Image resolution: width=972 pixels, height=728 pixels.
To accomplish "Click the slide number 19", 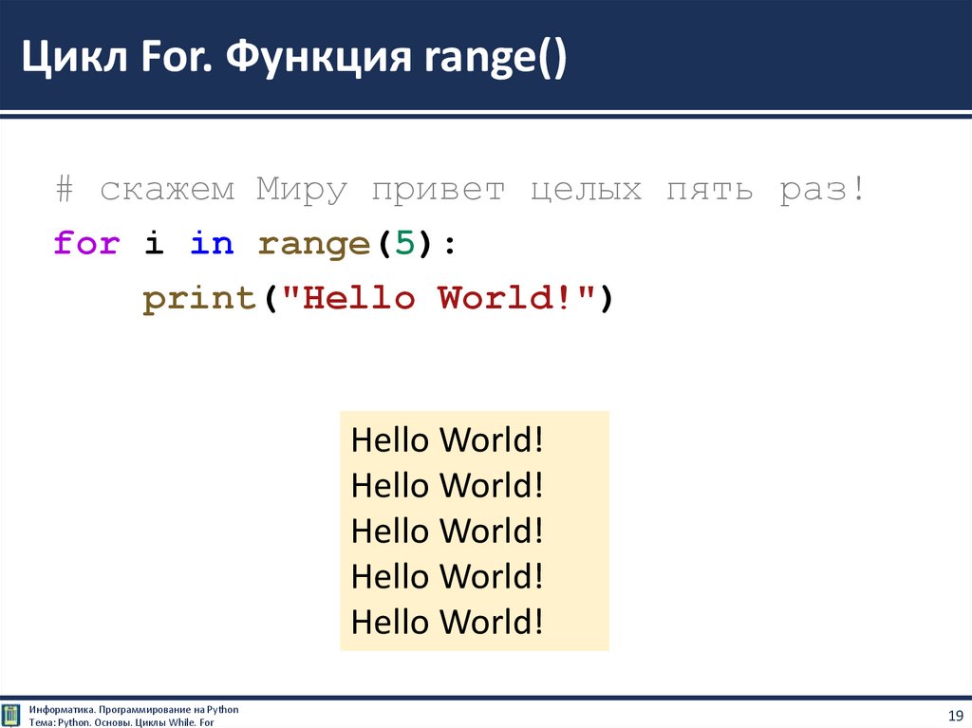I will pos(955,716).
